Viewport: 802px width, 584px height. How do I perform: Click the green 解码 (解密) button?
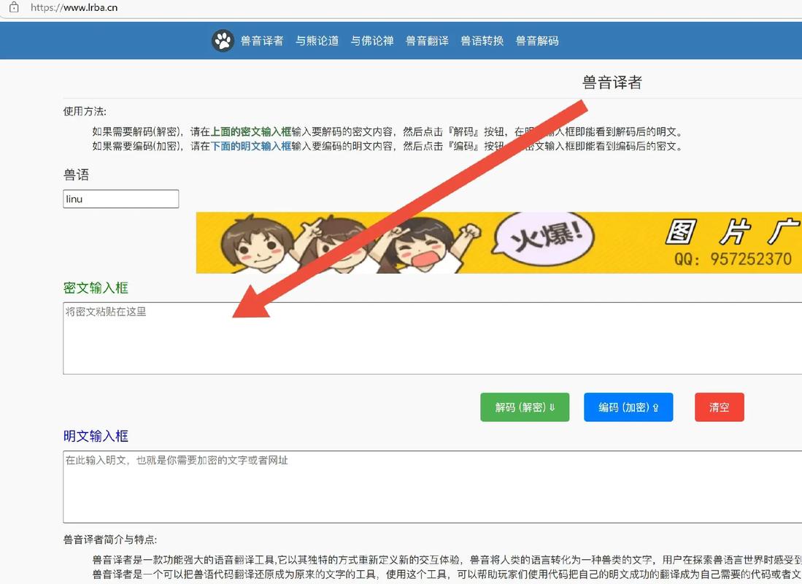(525, 407)
